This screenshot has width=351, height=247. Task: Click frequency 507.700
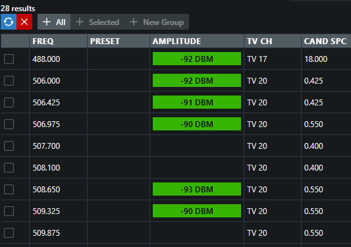46,146
